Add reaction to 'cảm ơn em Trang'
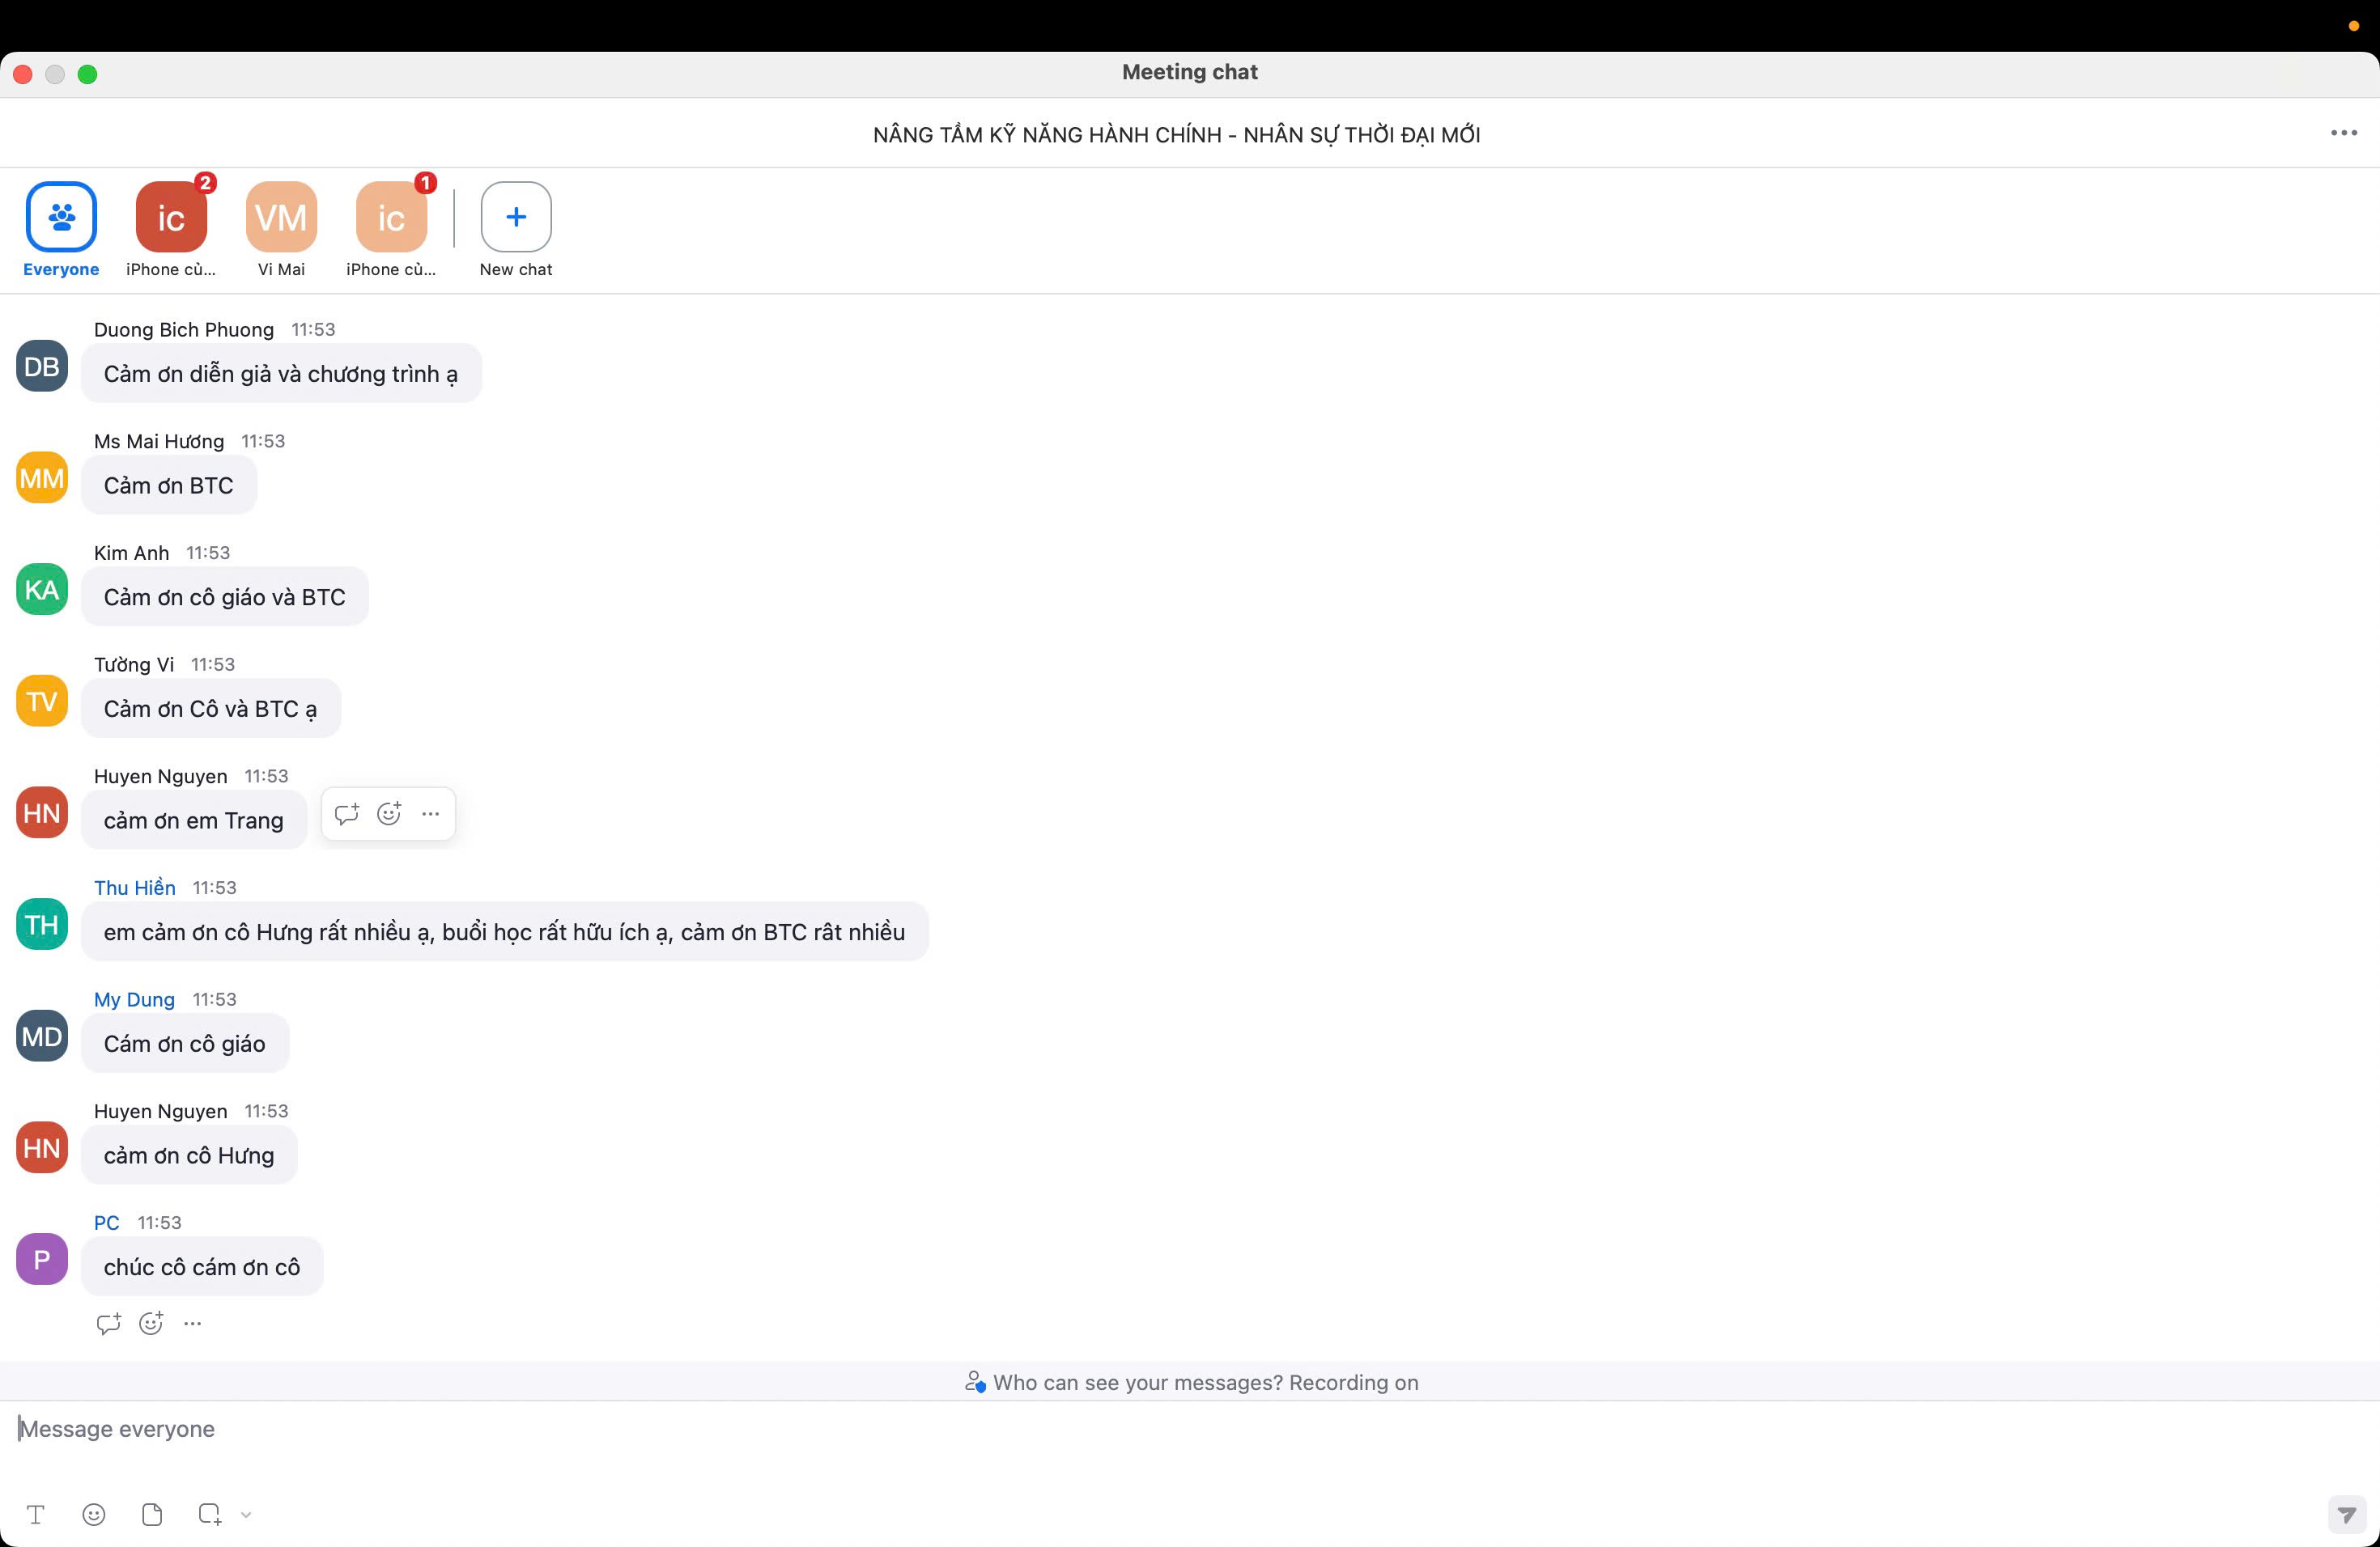2380x1547 pixels. [x=389, y=815]
